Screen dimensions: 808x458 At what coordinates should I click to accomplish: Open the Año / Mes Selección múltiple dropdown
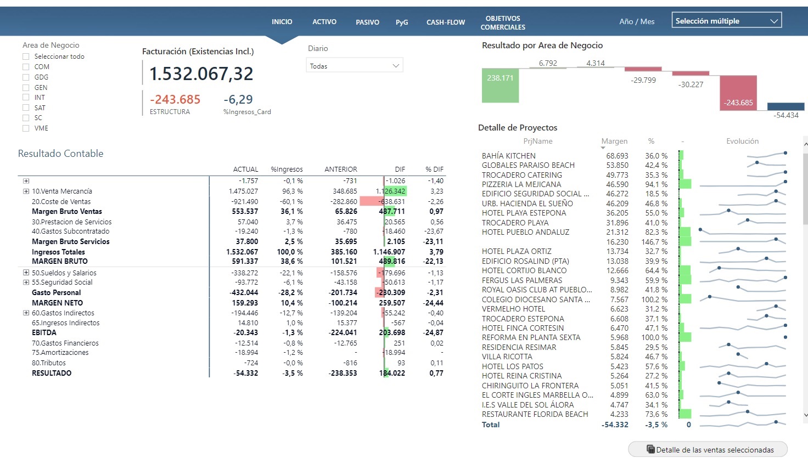click(x=726, y=21)
